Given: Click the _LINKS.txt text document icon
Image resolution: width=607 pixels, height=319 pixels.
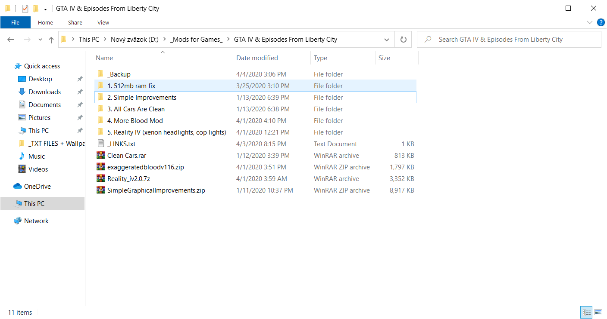Looking at the screenshot, I should click(100, 144).
